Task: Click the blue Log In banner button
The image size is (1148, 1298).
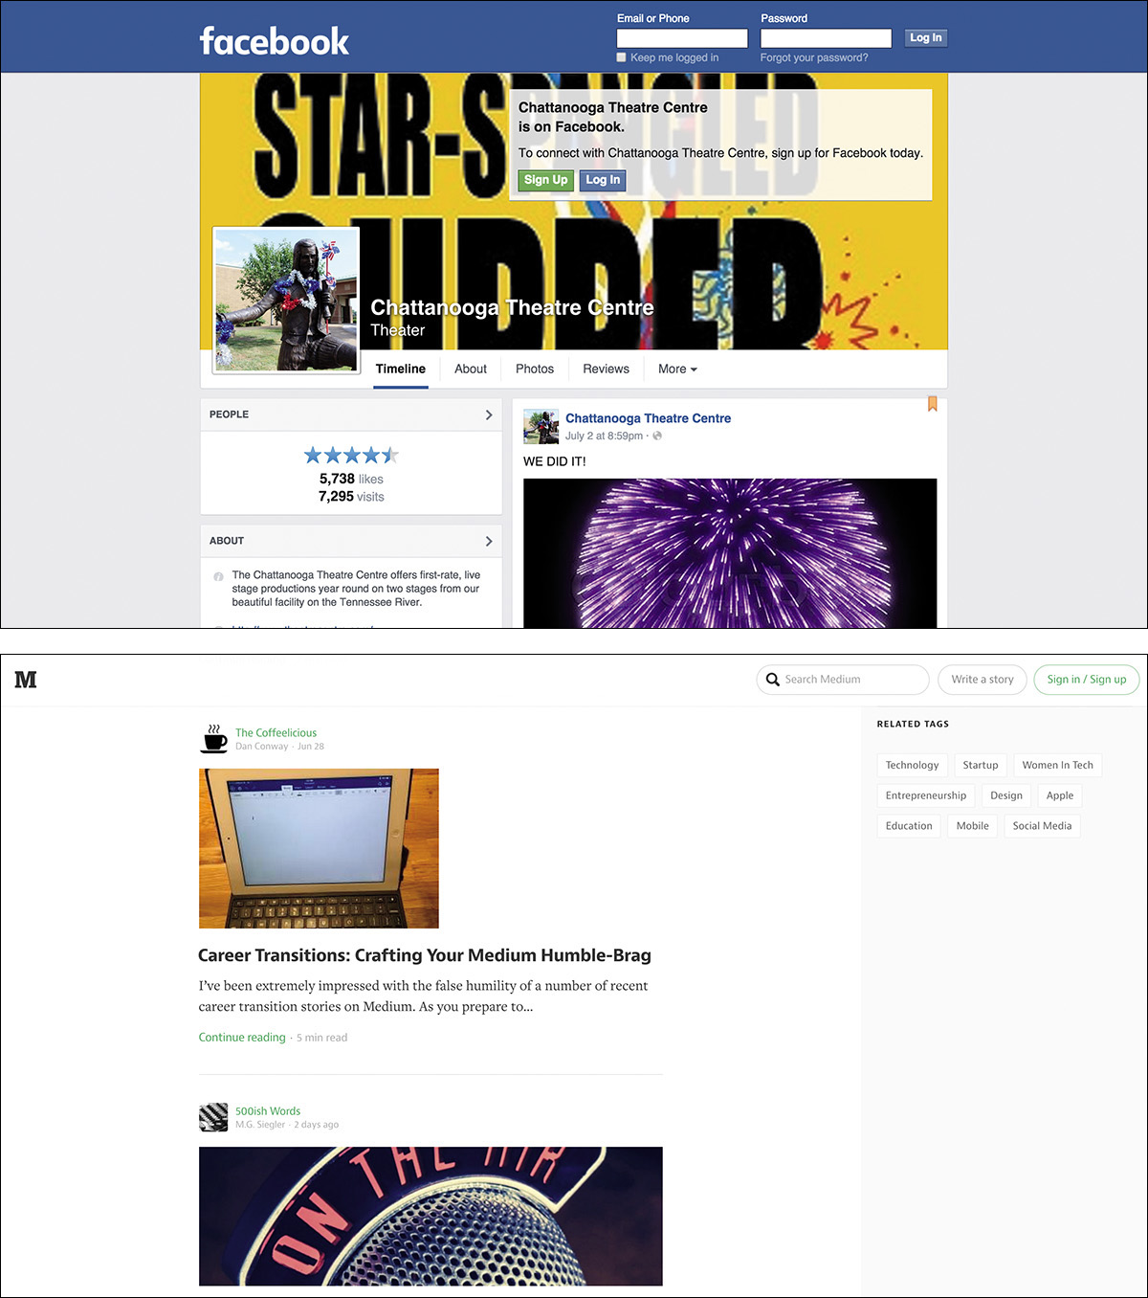Action: click(603, 180)
